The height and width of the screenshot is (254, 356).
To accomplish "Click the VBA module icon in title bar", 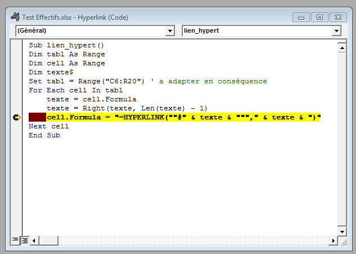I will (x=15, y=17).
